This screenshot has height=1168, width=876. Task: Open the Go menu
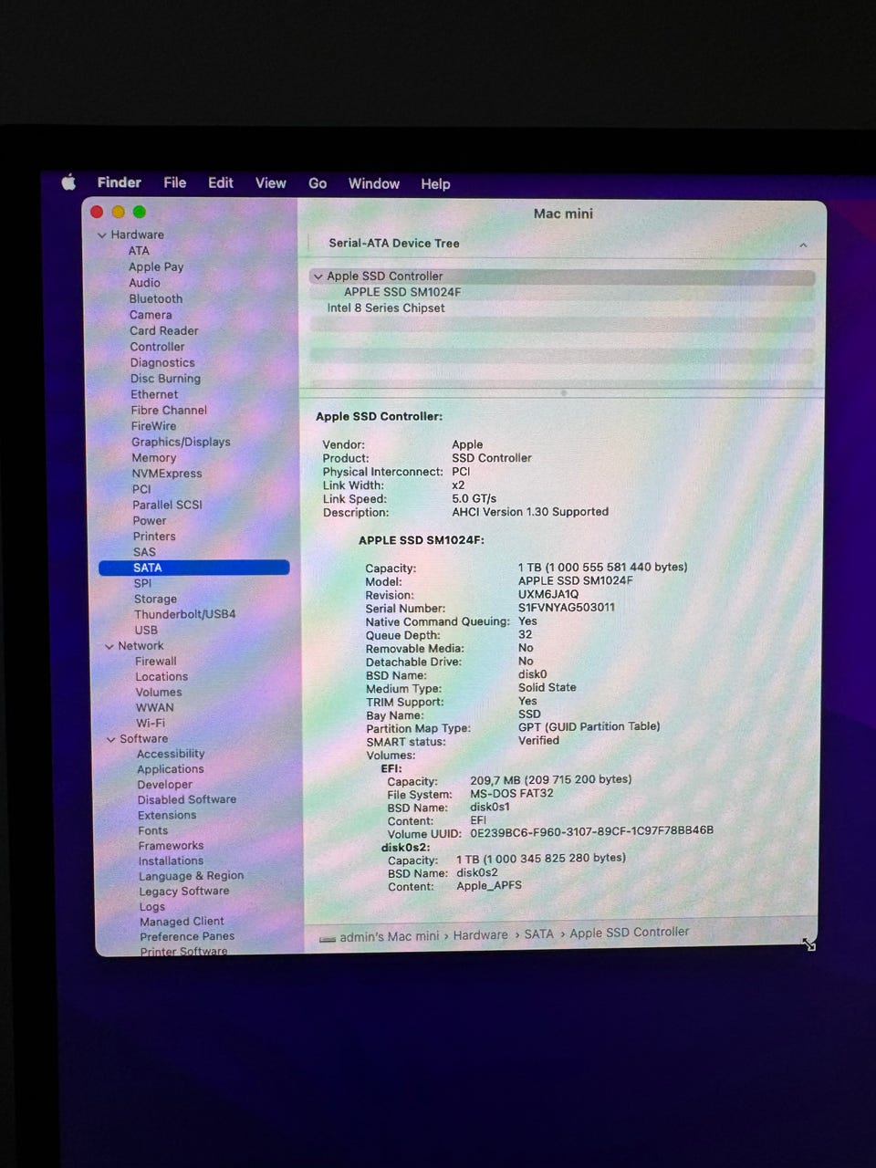(x=318, y=183)
